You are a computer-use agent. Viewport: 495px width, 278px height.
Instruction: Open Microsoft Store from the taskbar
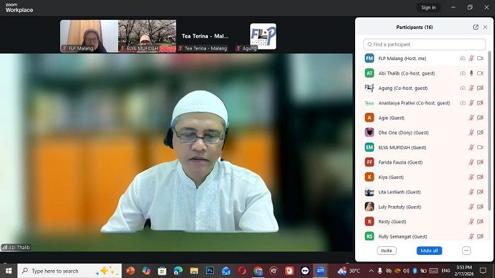coord(162,271)
